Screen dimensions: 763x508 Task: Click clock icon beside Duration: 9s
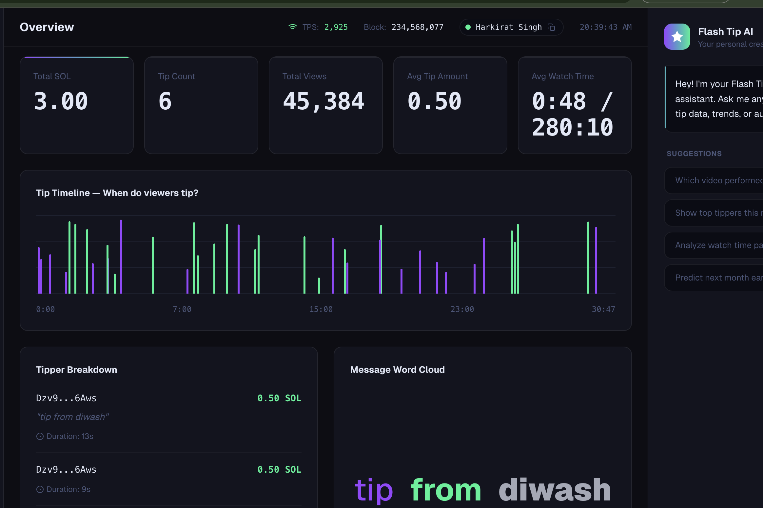pyautogui.click(x=40, y=489)
